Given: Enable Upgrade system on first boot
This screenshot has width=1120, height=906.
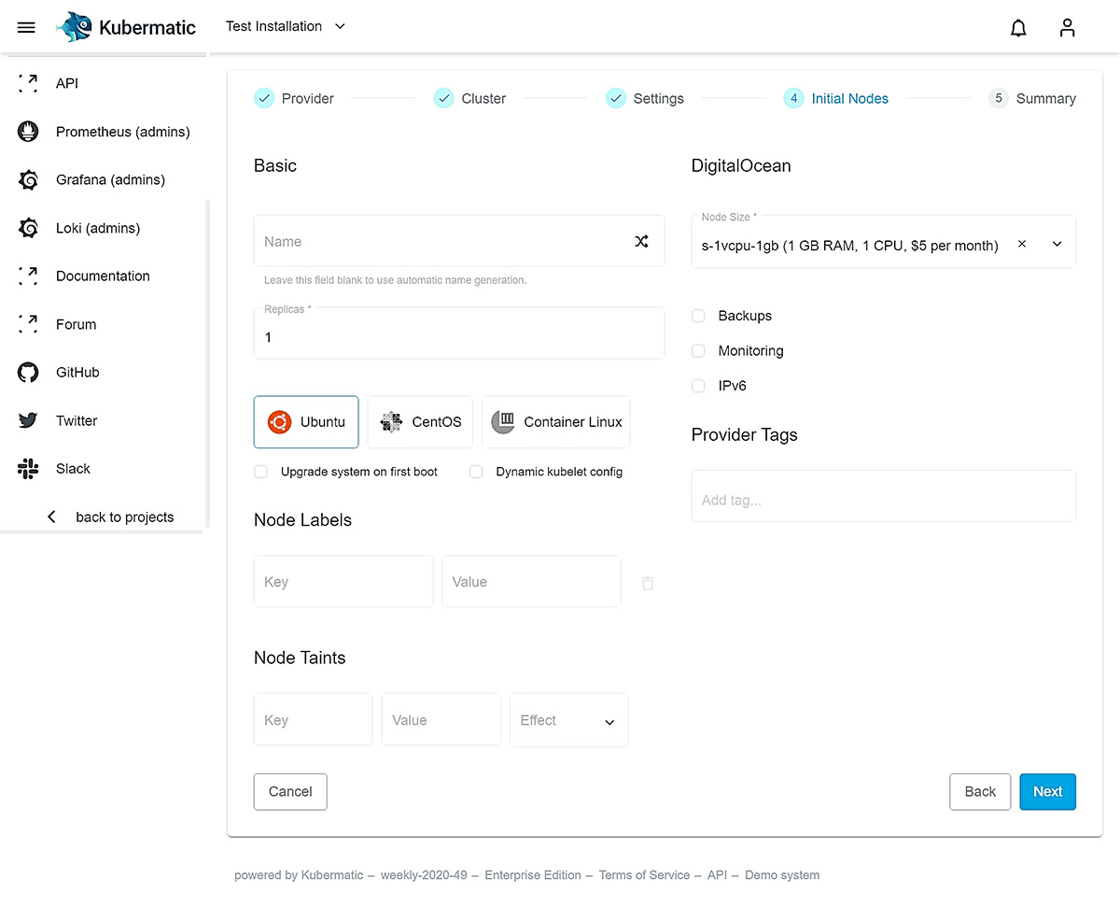Looking at the screenshot, I should pyautogui.click(x=260, y=472).
